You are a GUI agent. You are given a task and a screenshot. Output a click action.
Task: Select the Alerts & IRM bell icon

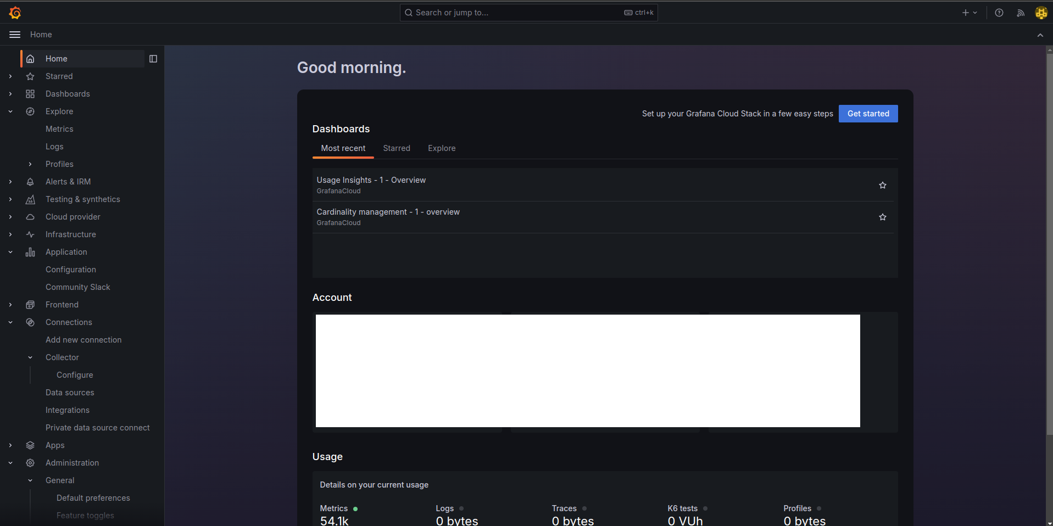(x=30, y=182)
